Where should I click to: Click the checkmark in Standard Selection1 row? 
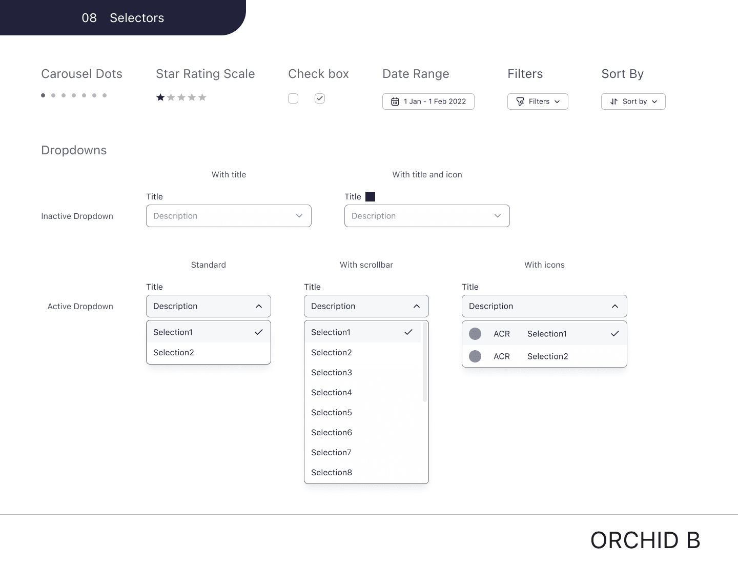259,332
